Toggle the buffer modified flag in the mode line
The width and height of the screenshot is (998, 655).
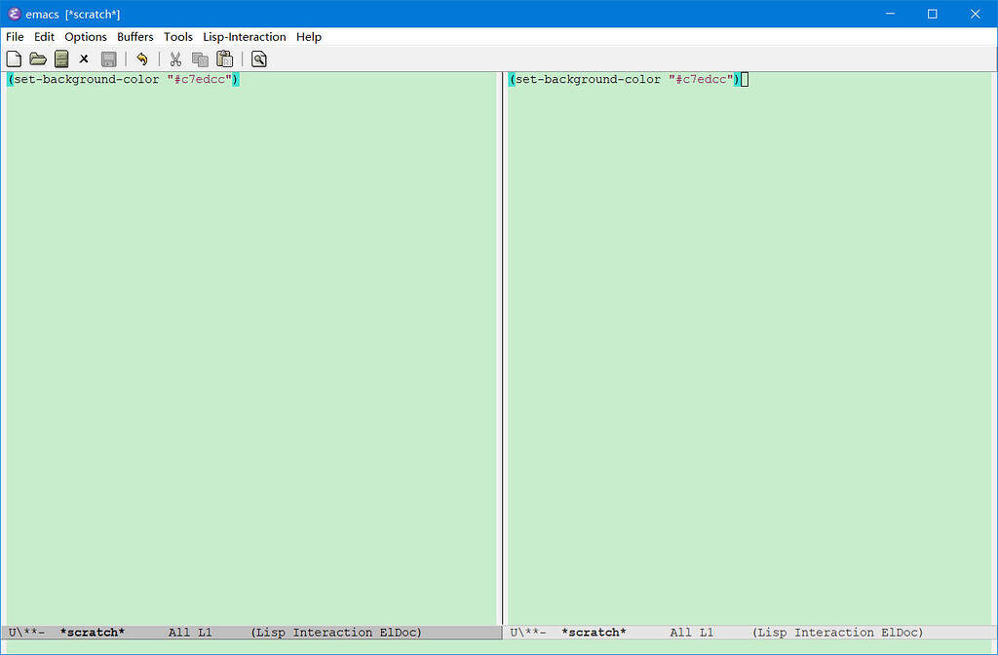click(29, 632)
